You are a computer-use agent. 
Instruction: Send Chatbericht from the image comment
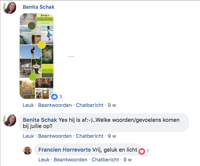click(x=90, y=105)
